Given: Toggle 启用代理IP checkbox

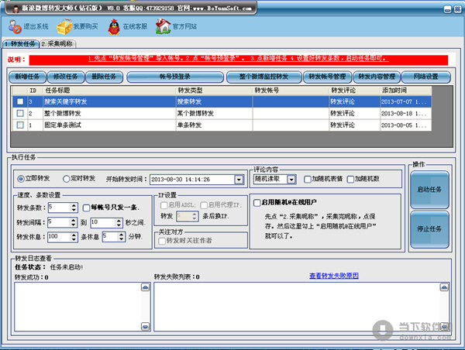Looking at the screenshot, I should (204, 205).
